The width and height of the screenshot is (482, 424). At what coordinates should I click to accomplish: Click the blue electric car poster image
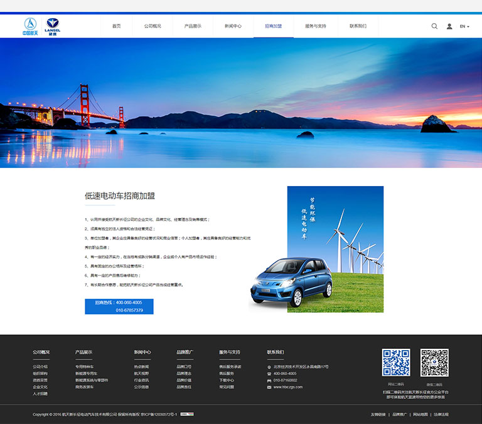(x=316, y=249)
